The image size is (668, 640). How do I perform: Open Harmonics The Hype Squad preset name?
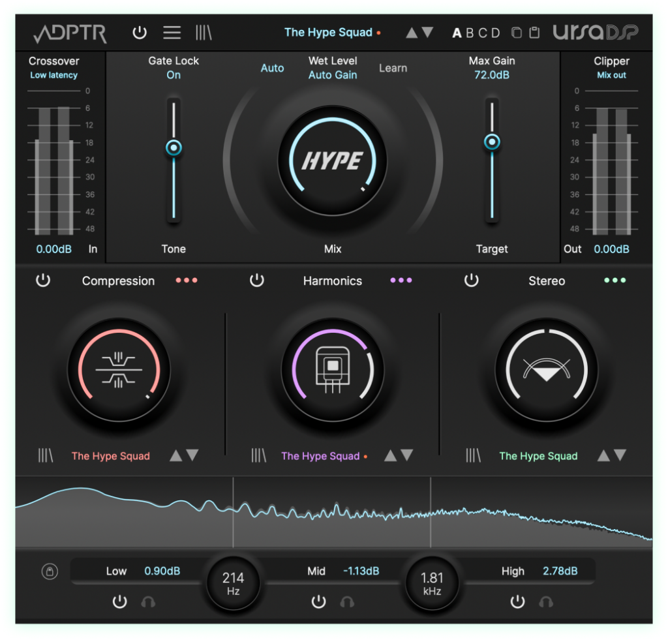320,456
